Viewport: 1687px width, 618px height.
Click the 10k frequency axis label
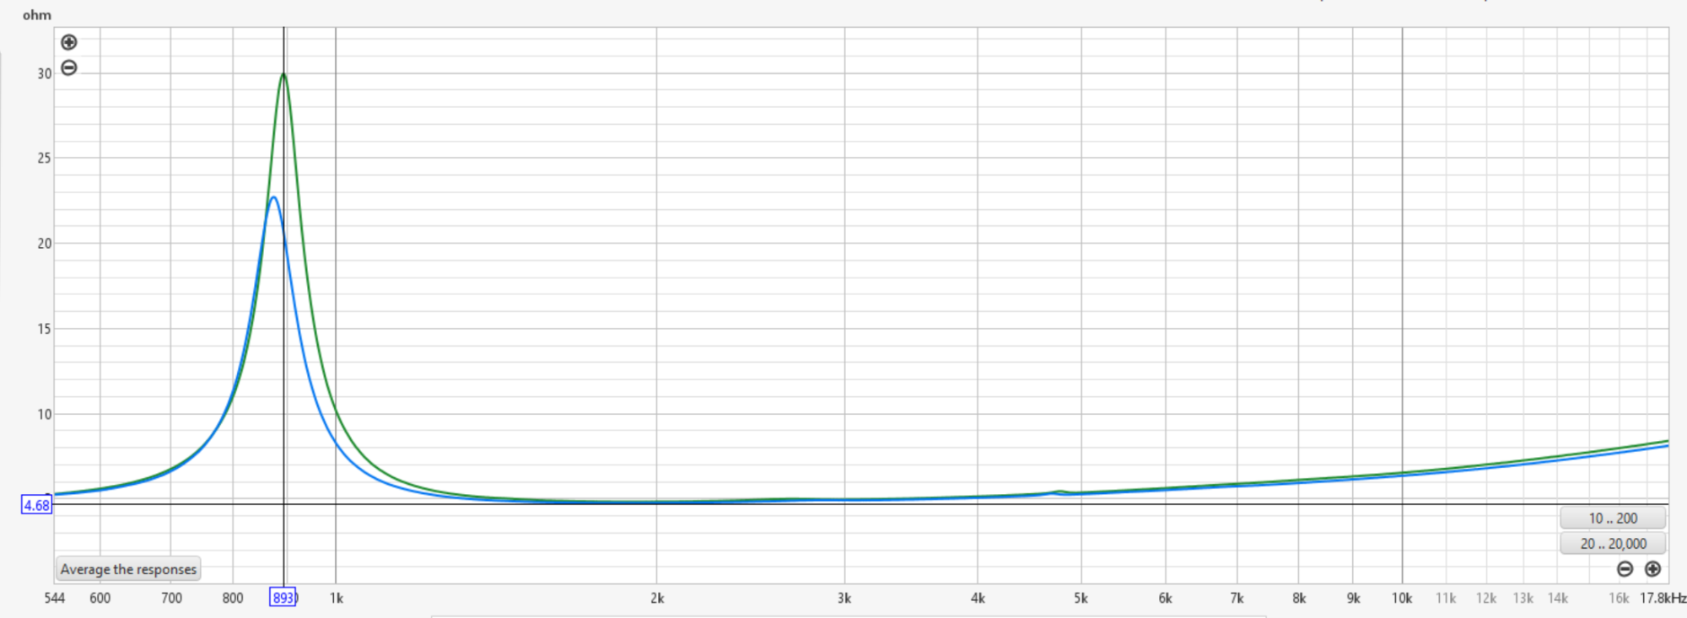tap(1402, 598)
